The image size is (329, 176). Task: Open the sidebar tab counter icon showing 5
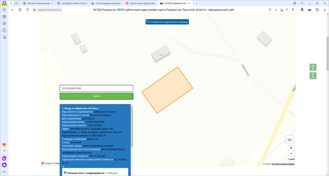click(x=4, y=30)
